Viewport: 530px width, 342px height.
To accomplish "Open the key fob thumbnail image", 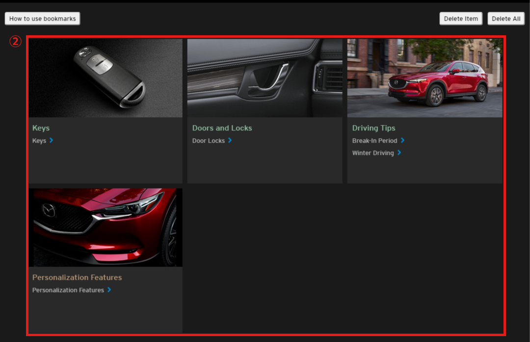I will tap(106, 78).
